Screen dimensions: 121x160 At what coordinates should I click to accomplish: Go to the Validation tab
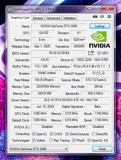pyautogui.click(x=69, y=18)
